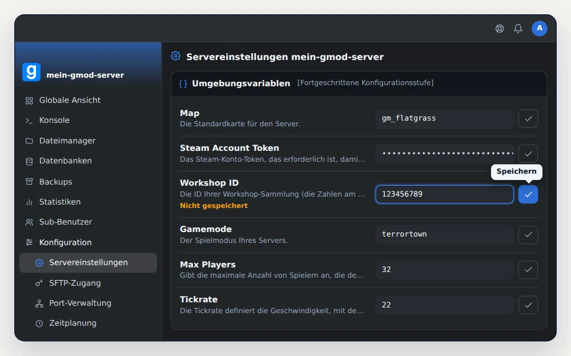The width and height of the screenshot is (571, 356).
Task: Click the gear icon beside page title
Action: (175, 56)
